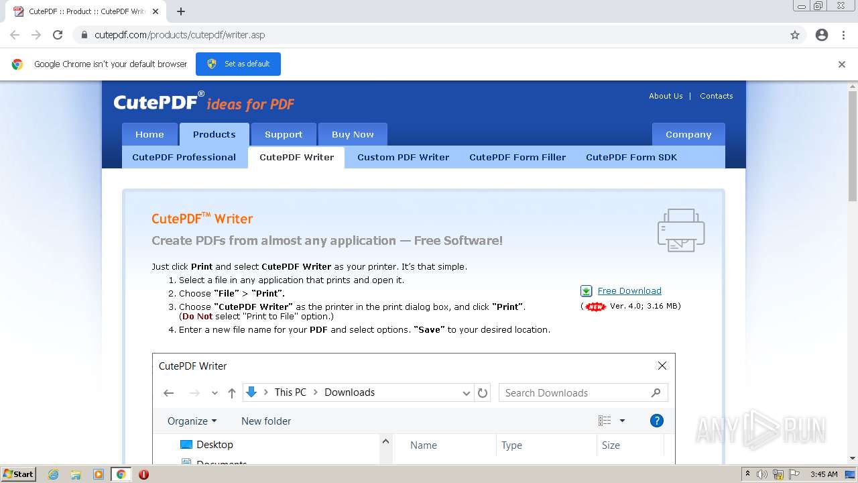Open the CutePDF Professional submenu item
This screenshot has width=858, height=483.
(x=184, y=157)
